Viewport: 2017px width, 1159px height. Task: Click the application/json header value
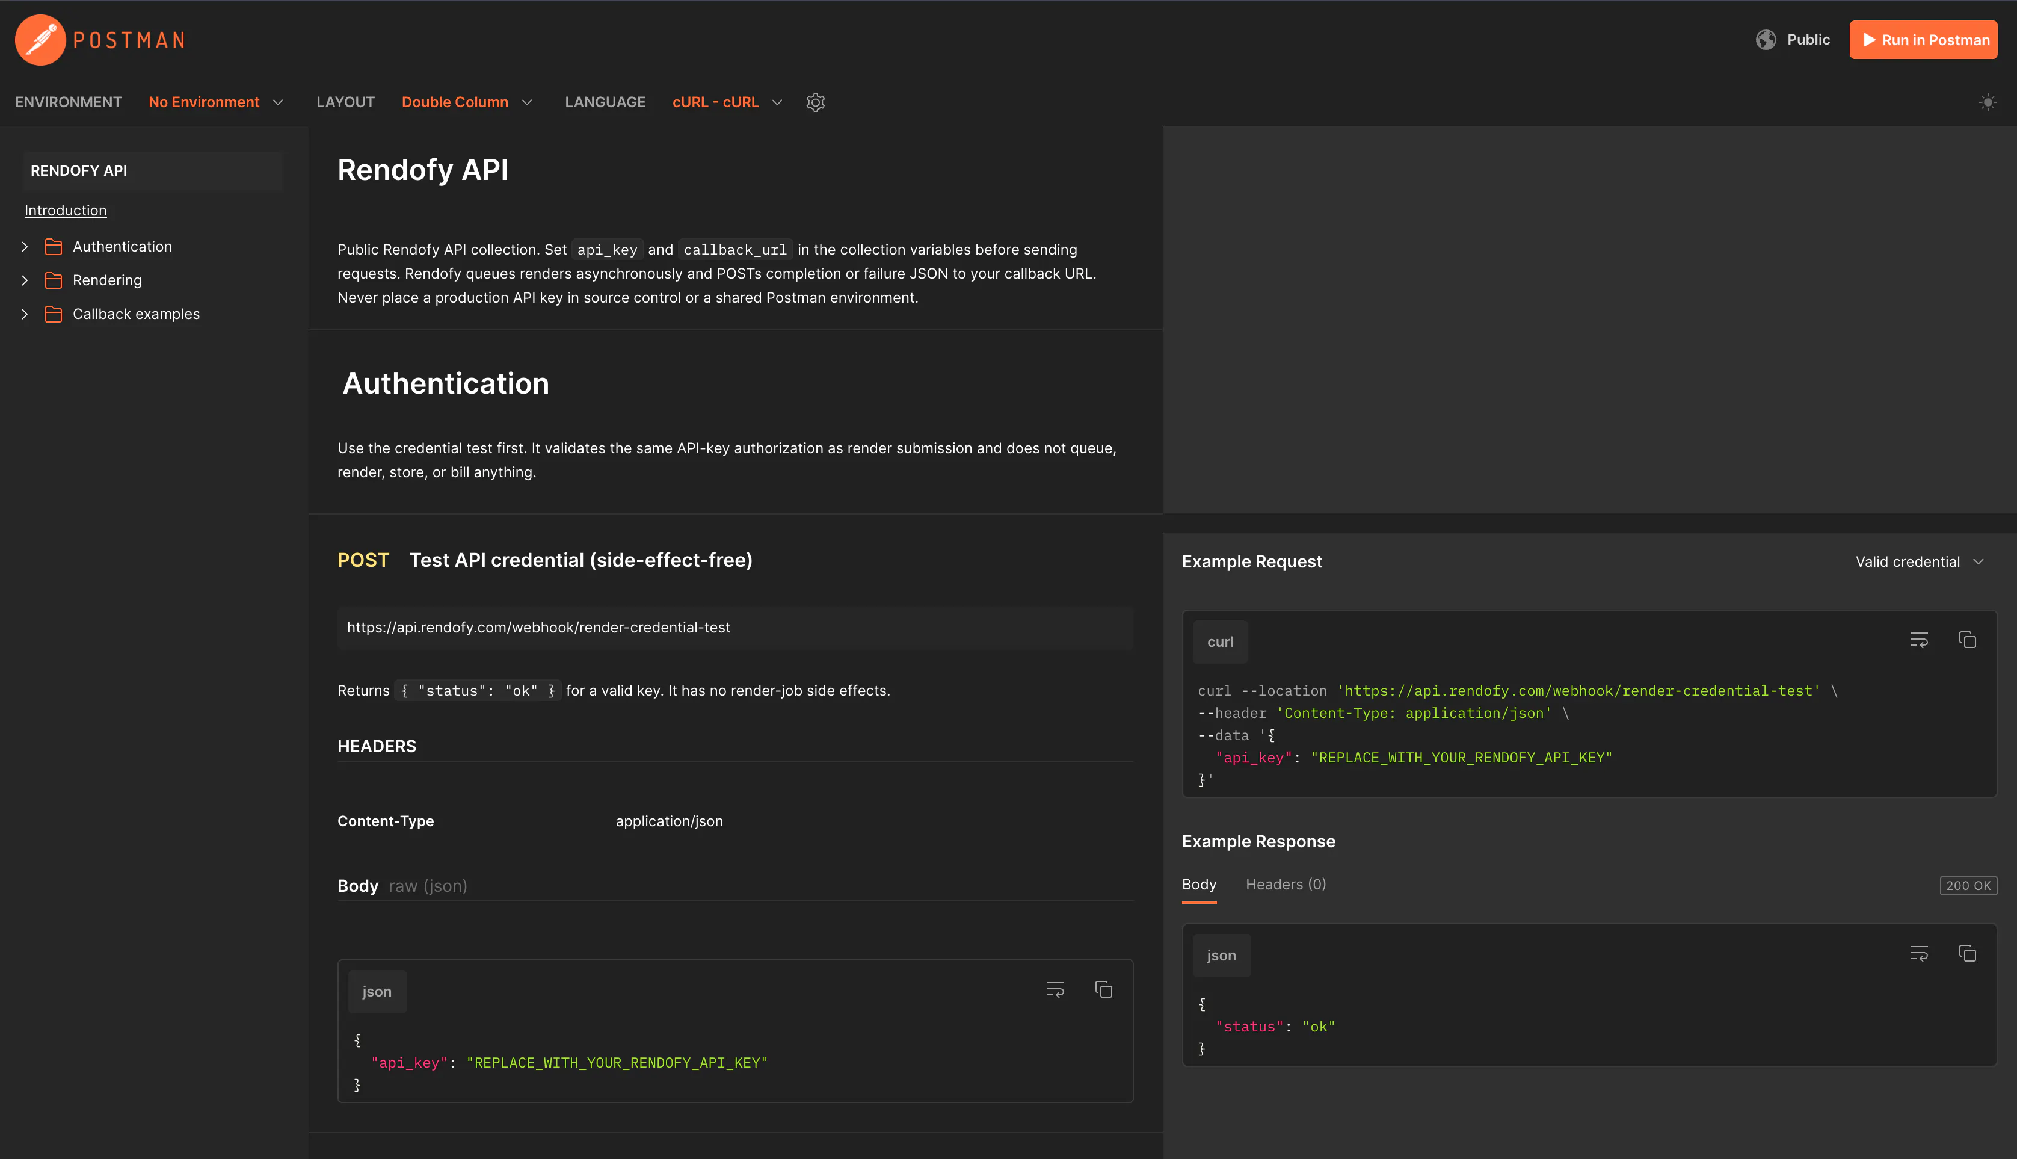(669, 821)
